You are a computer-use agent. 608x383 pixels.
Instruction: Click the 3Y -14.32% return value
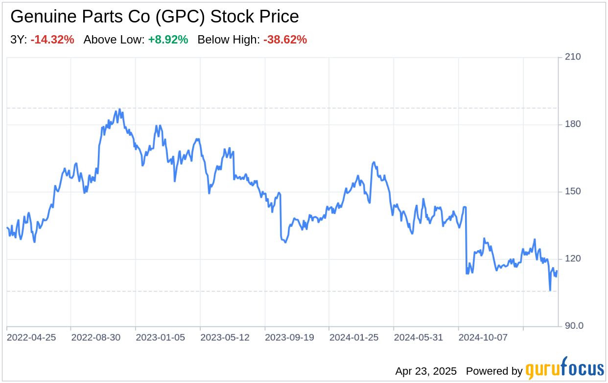click(x=52, y=40)
